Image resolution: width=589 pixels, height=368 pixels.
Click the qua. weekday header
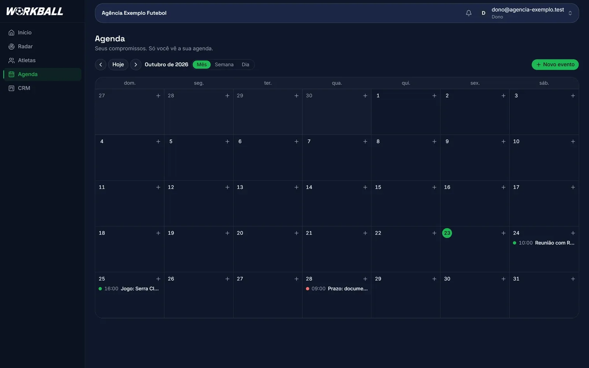[337, 83]
